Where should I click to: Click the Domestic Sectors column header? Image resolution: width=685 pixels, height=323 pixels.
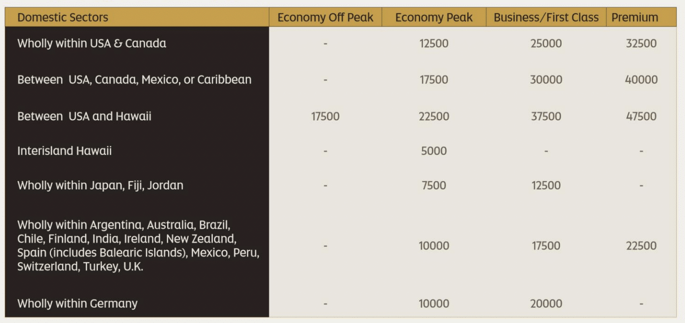click(63, 18)
